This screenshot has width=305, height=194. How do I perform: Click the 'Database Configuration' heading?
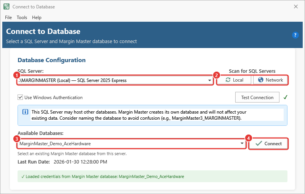pyautogui.click(x=51, y=60)
